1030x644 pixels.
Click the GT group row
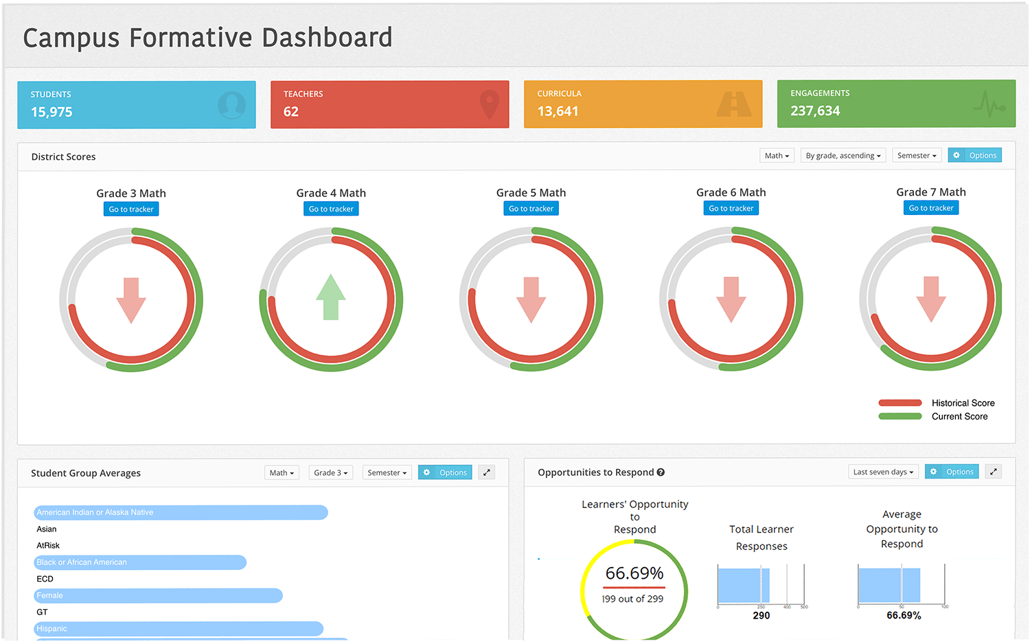tap(42, 612)
